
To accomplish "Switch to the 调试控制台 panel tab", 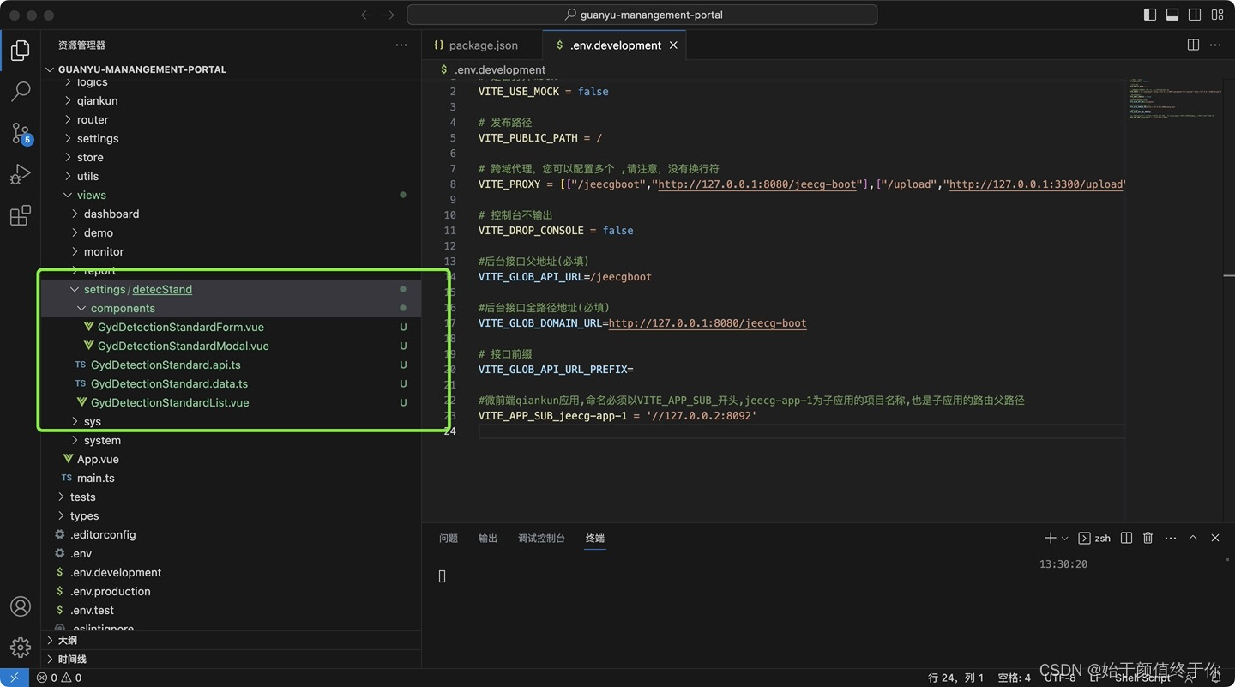I will click(x=541, y=538).
